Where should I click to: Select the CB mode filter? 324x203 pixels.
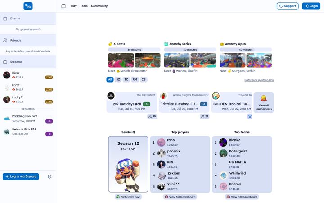144,79
